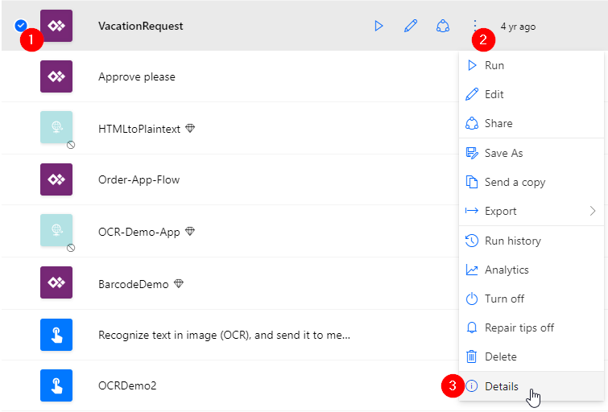Open the Approve please flow
The image size is (608, 412).
point(136,76)
